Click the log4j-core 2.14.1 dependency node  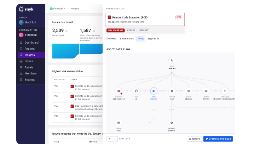pyautogui.click(x=119, y=91)
